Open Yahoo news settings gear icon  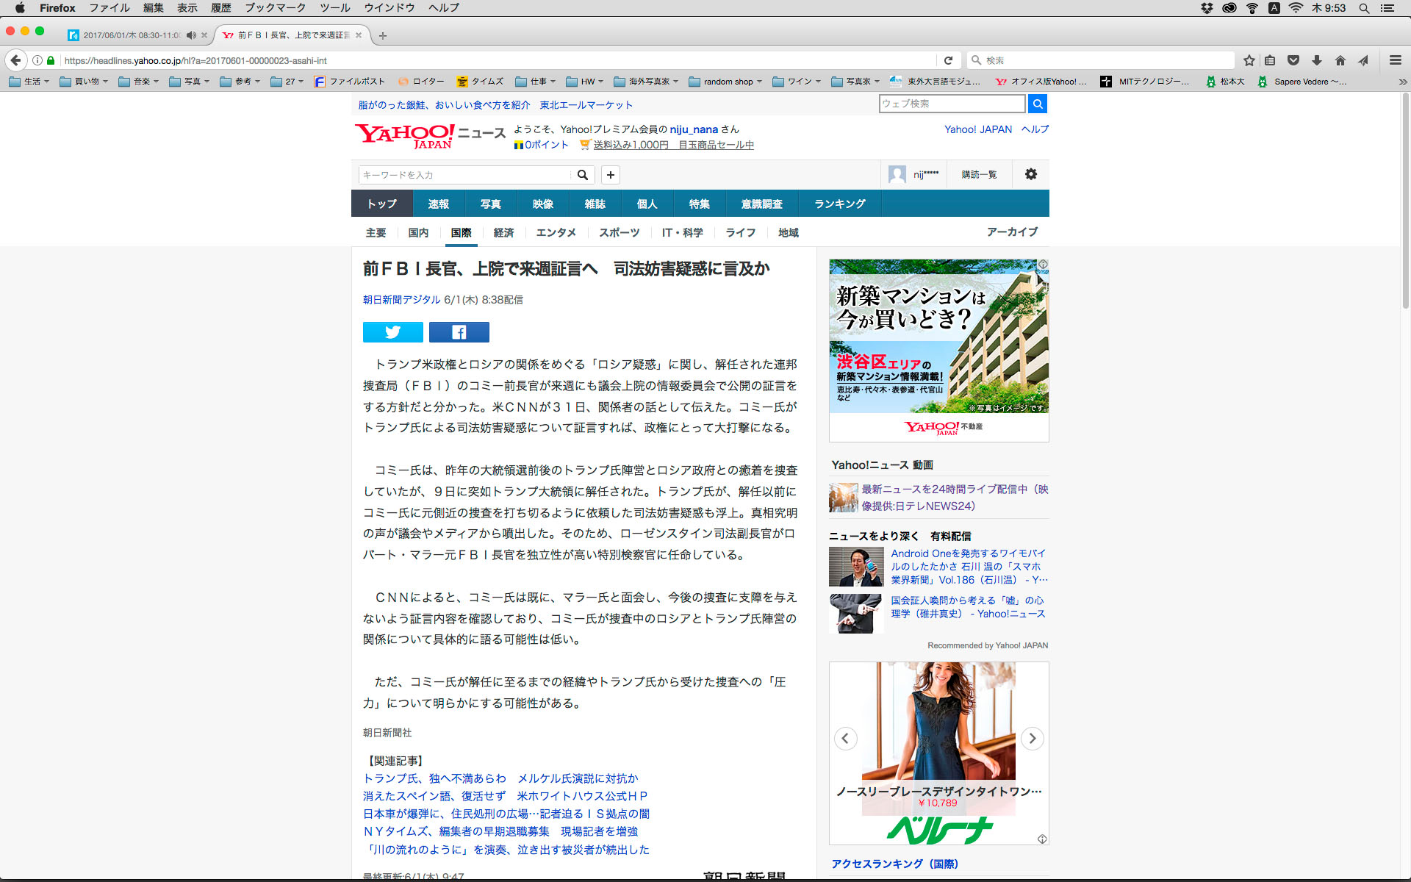coord(1030,174)
